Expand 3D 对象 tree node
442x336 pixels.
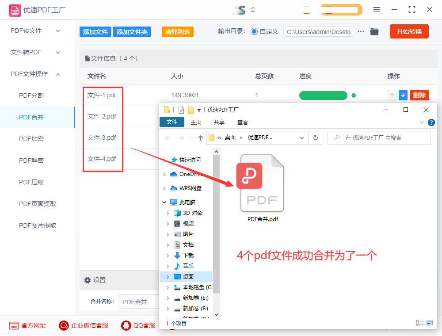pyautogui.click(x=168, y=213)
